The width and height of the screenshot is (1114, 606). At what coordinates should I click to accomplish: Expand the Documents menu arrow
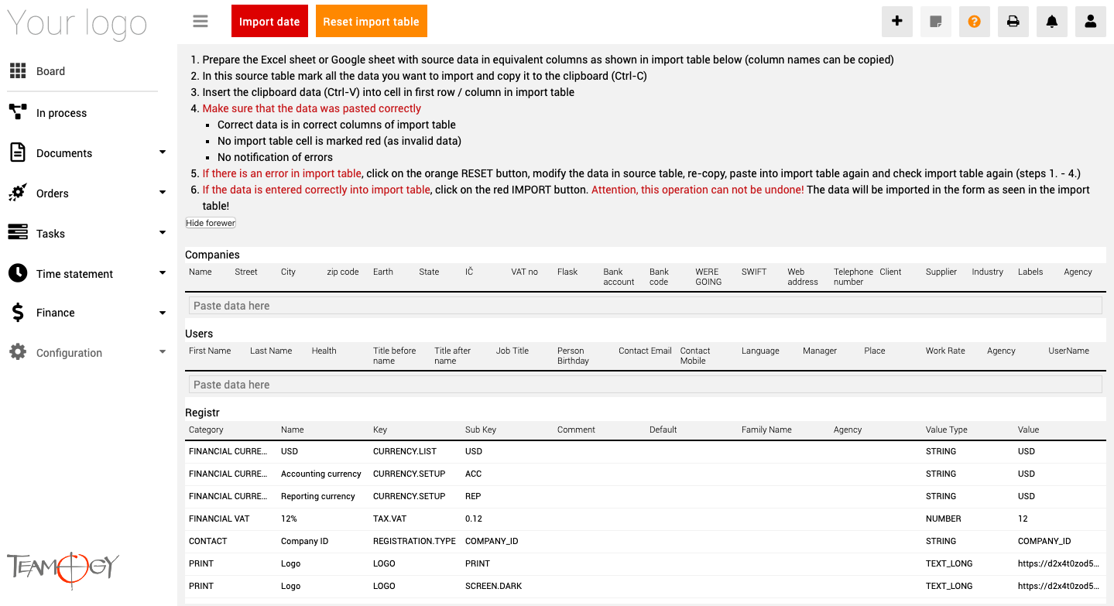coord(163,152)
